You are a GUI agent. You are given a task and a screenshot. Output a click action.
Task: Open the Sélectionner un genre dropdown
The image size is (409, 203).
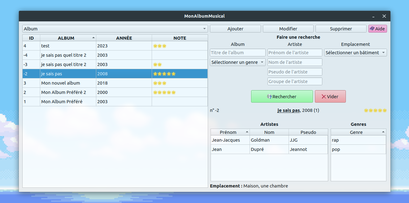(x=237, y=62)
